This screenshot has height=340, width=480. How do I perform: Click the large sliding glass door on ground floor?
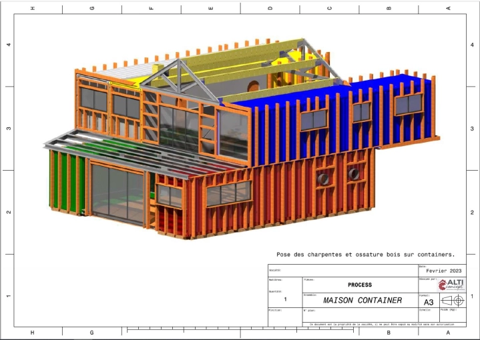coord(117,194)
